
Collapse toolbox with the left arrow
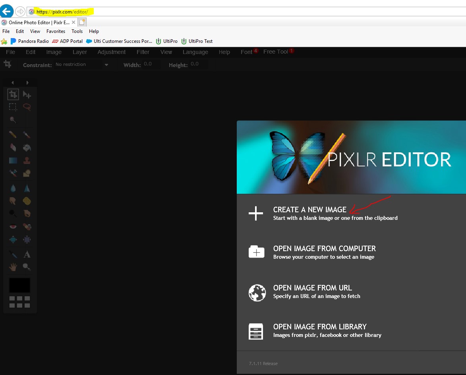[x=12, y=83]
